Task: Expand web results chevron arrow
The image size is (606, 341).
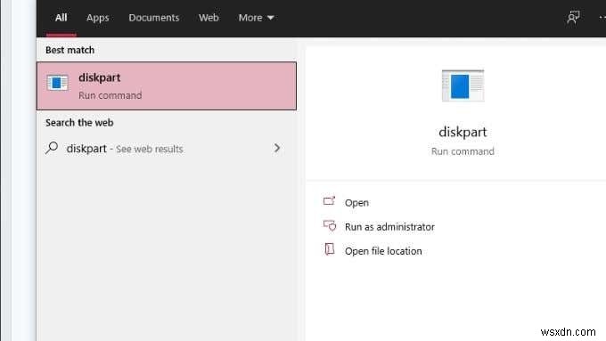Action: (x=277, y=148)
